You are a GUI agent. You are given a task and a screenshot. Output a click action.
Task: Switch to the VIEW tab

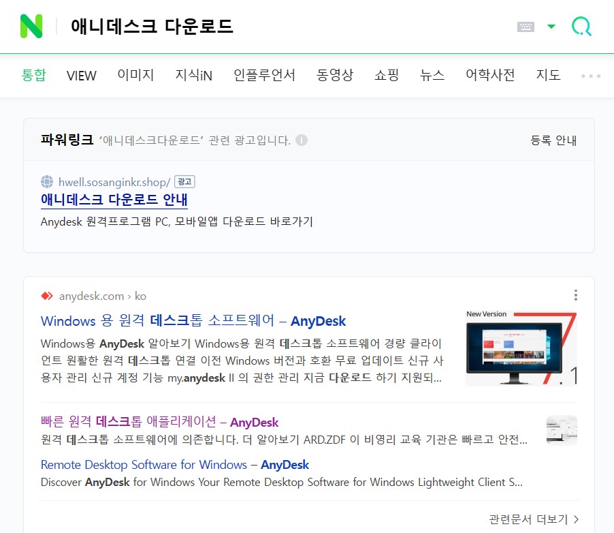pos(82,75)
